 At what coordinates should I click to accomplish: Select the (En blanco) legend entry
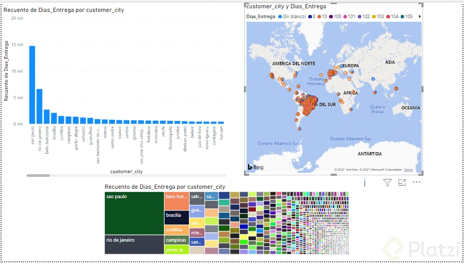[x=292, y=17]
